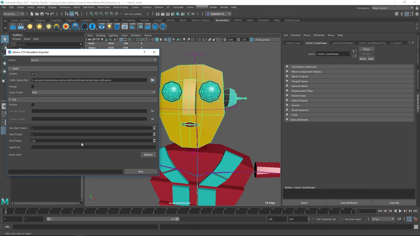Click the range slider end handle at 150
Screen dimensions: 420x236
click(177, 219)
